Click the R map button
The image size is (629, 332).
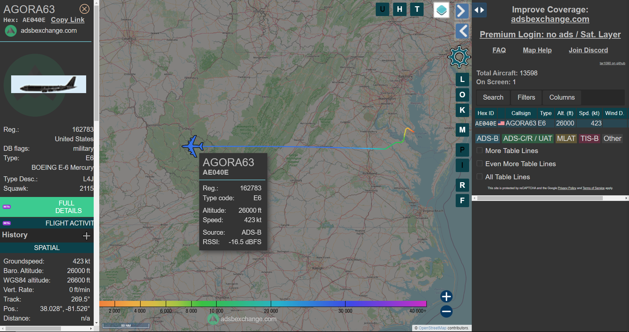point(462,185)
